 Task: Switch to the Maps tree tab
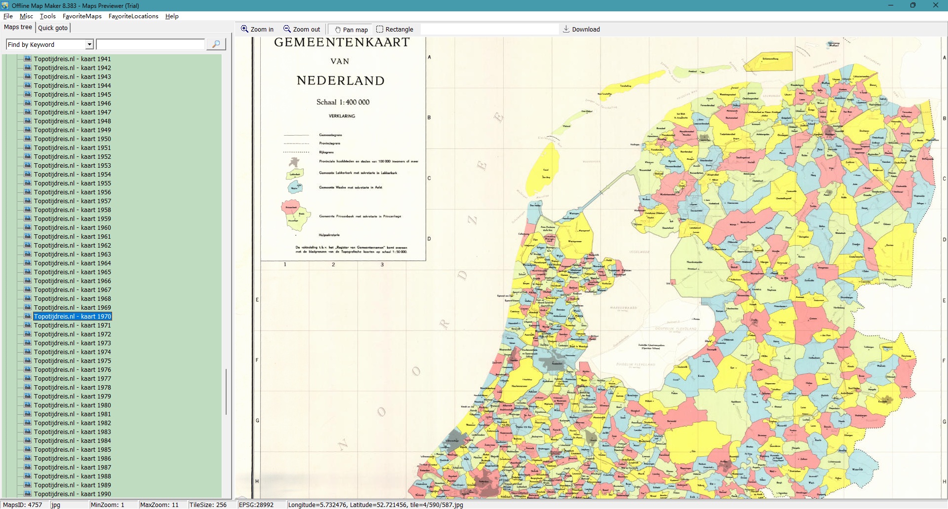[x=18, y=28]
